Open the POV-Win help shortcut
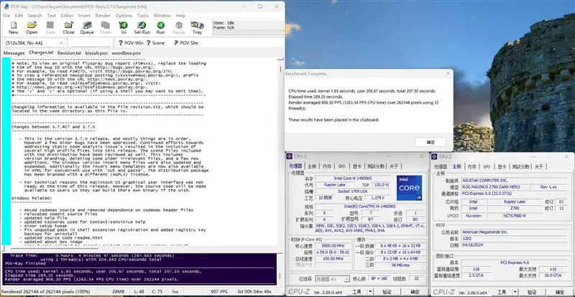This screenshot has width=575, height=297. [x=127, y=42]
